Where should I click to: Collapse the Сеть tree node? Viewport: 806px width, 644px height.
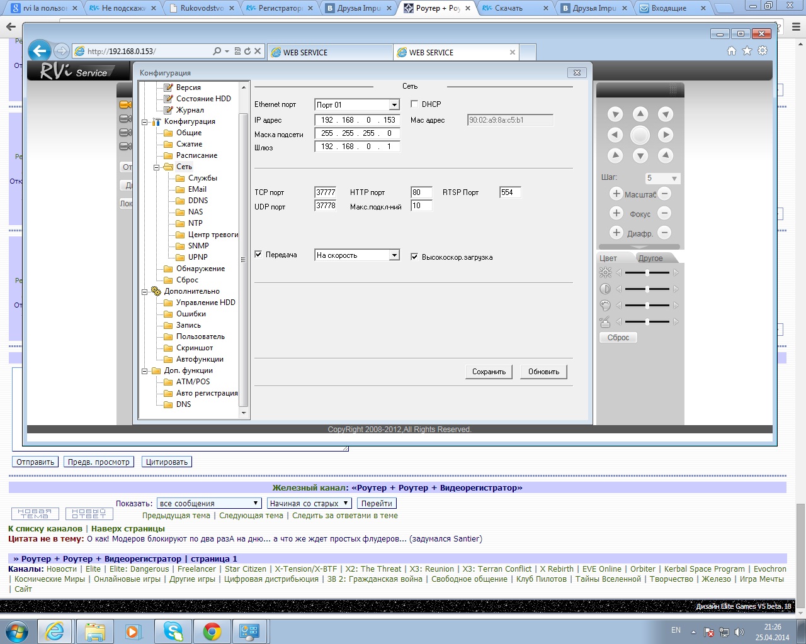157,167
